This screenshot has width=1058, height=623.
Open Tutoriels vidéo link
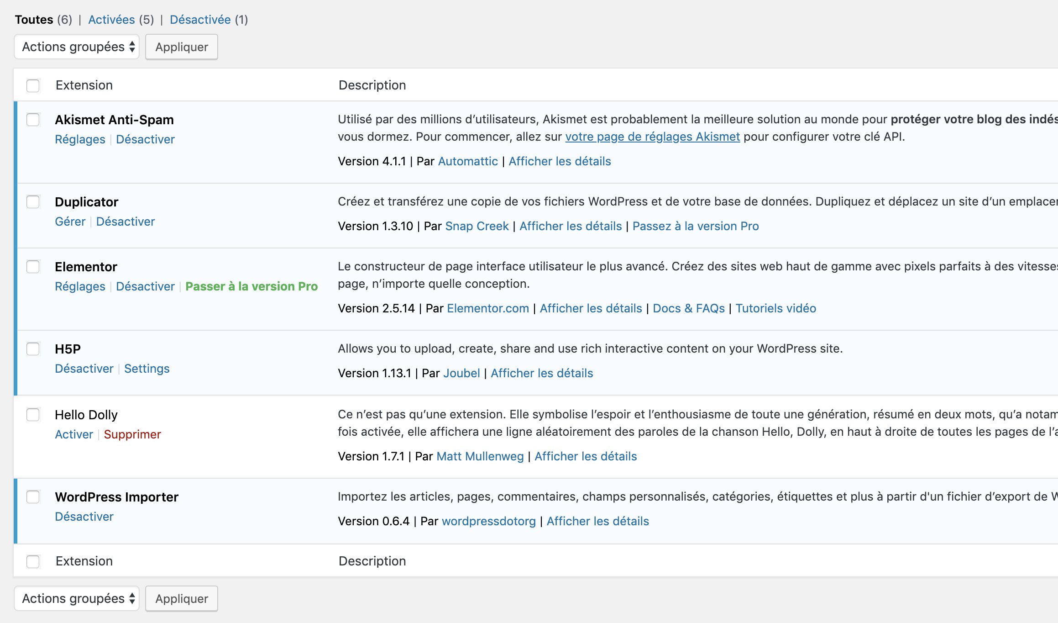(x=776, y=308)
